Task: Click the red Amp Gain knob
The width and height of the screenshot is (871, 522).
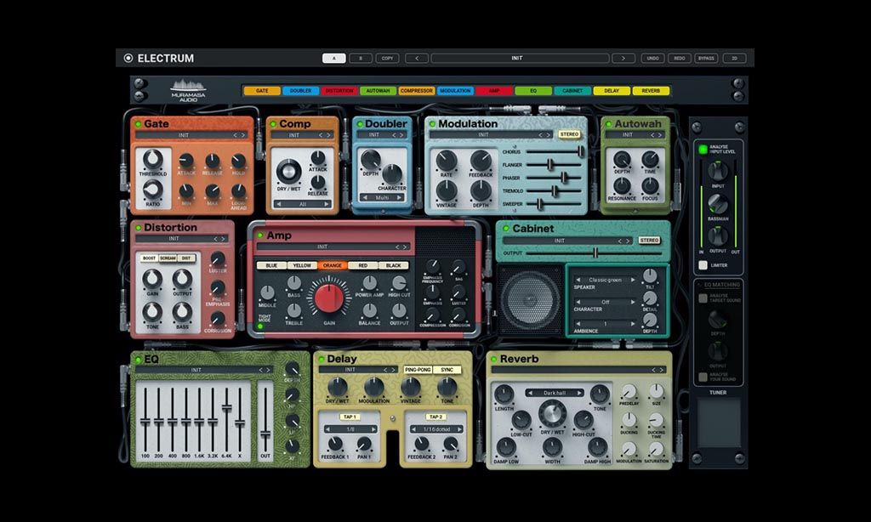Action: (x=329, y=299)
